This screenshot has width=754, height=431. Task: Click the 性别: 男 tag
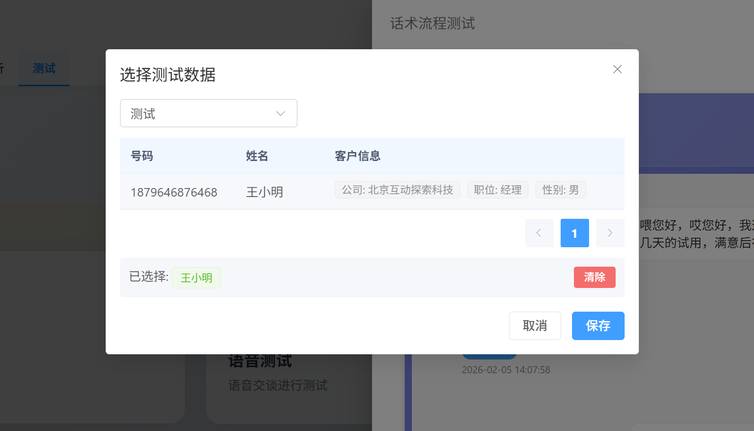[x=560, y=190]
